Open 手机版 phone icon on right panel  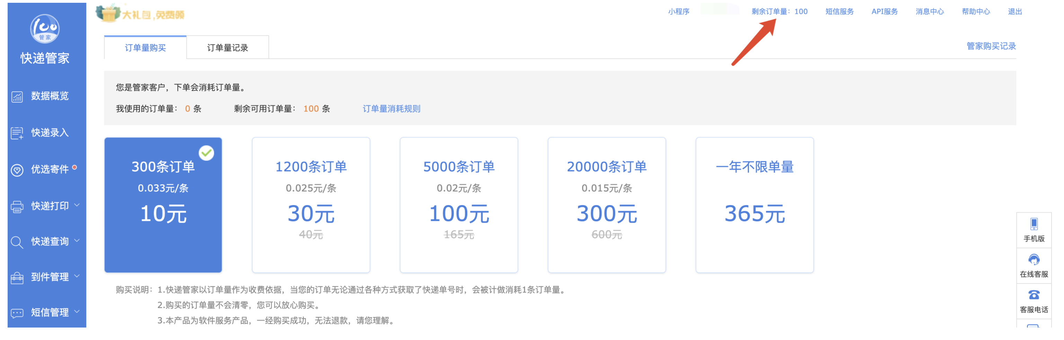[x=1033, y=224]
